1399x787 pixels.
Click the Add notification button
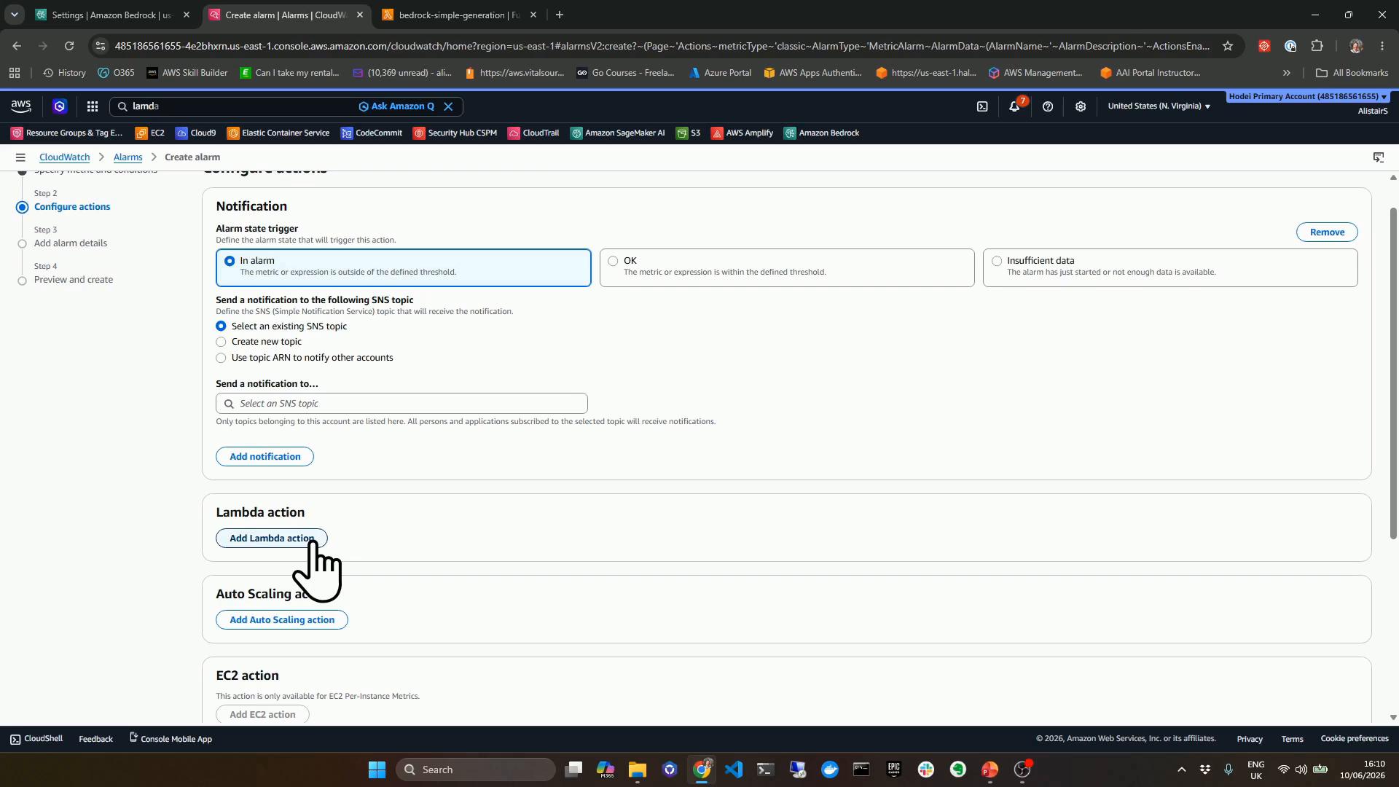pyautogui.click(x=265, y=457)
